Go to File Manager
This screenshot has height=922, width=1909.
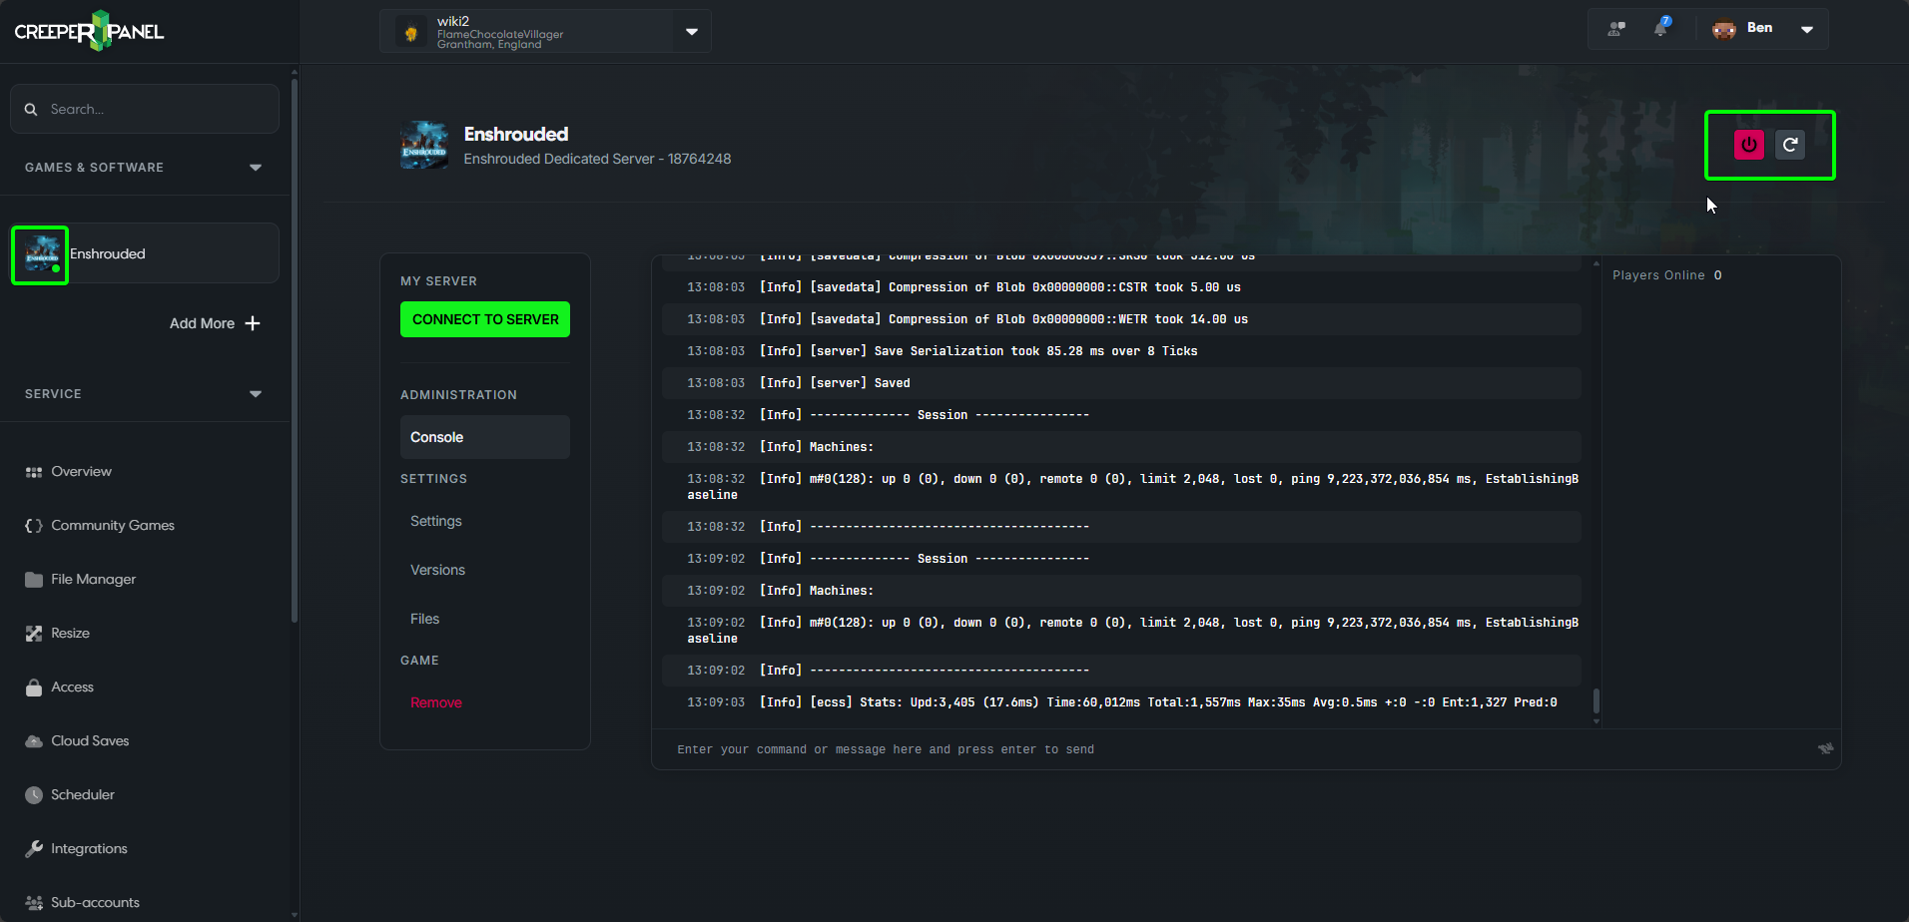93,579
